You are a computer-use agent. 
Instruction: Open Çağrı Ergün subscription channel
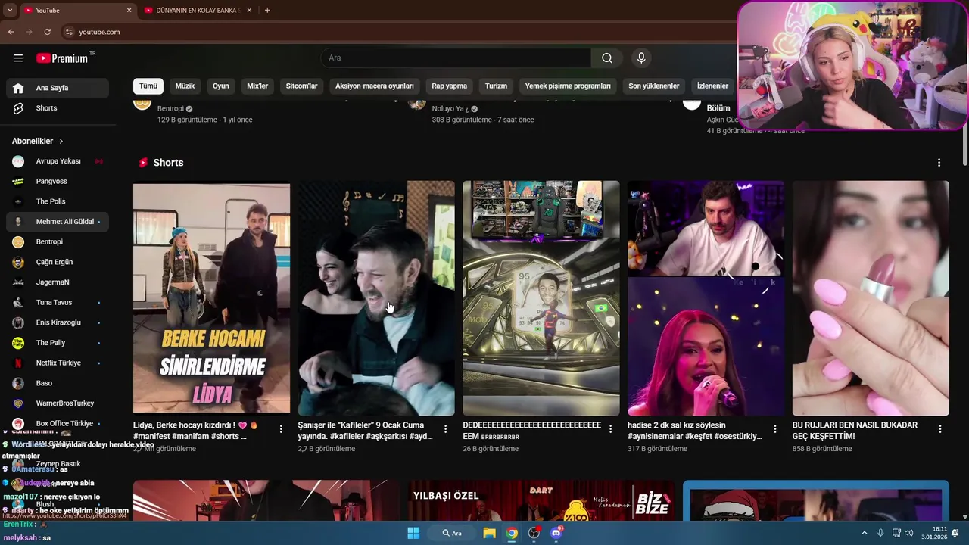[x=58, y=262]
